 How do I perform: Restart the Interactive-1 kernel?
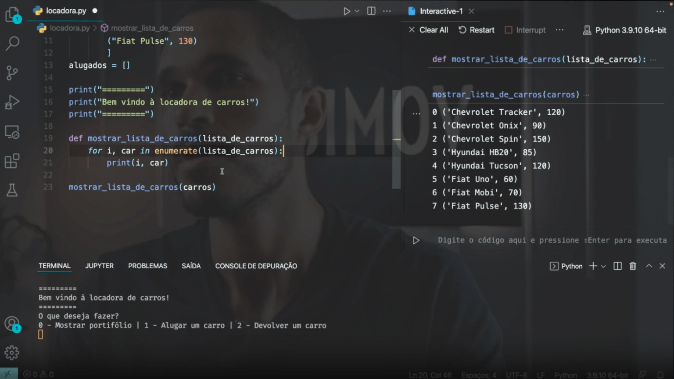click(477, 30)
